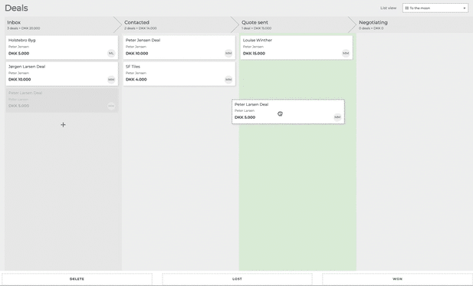Open the SF Tiles deal card

coord(179,74)
